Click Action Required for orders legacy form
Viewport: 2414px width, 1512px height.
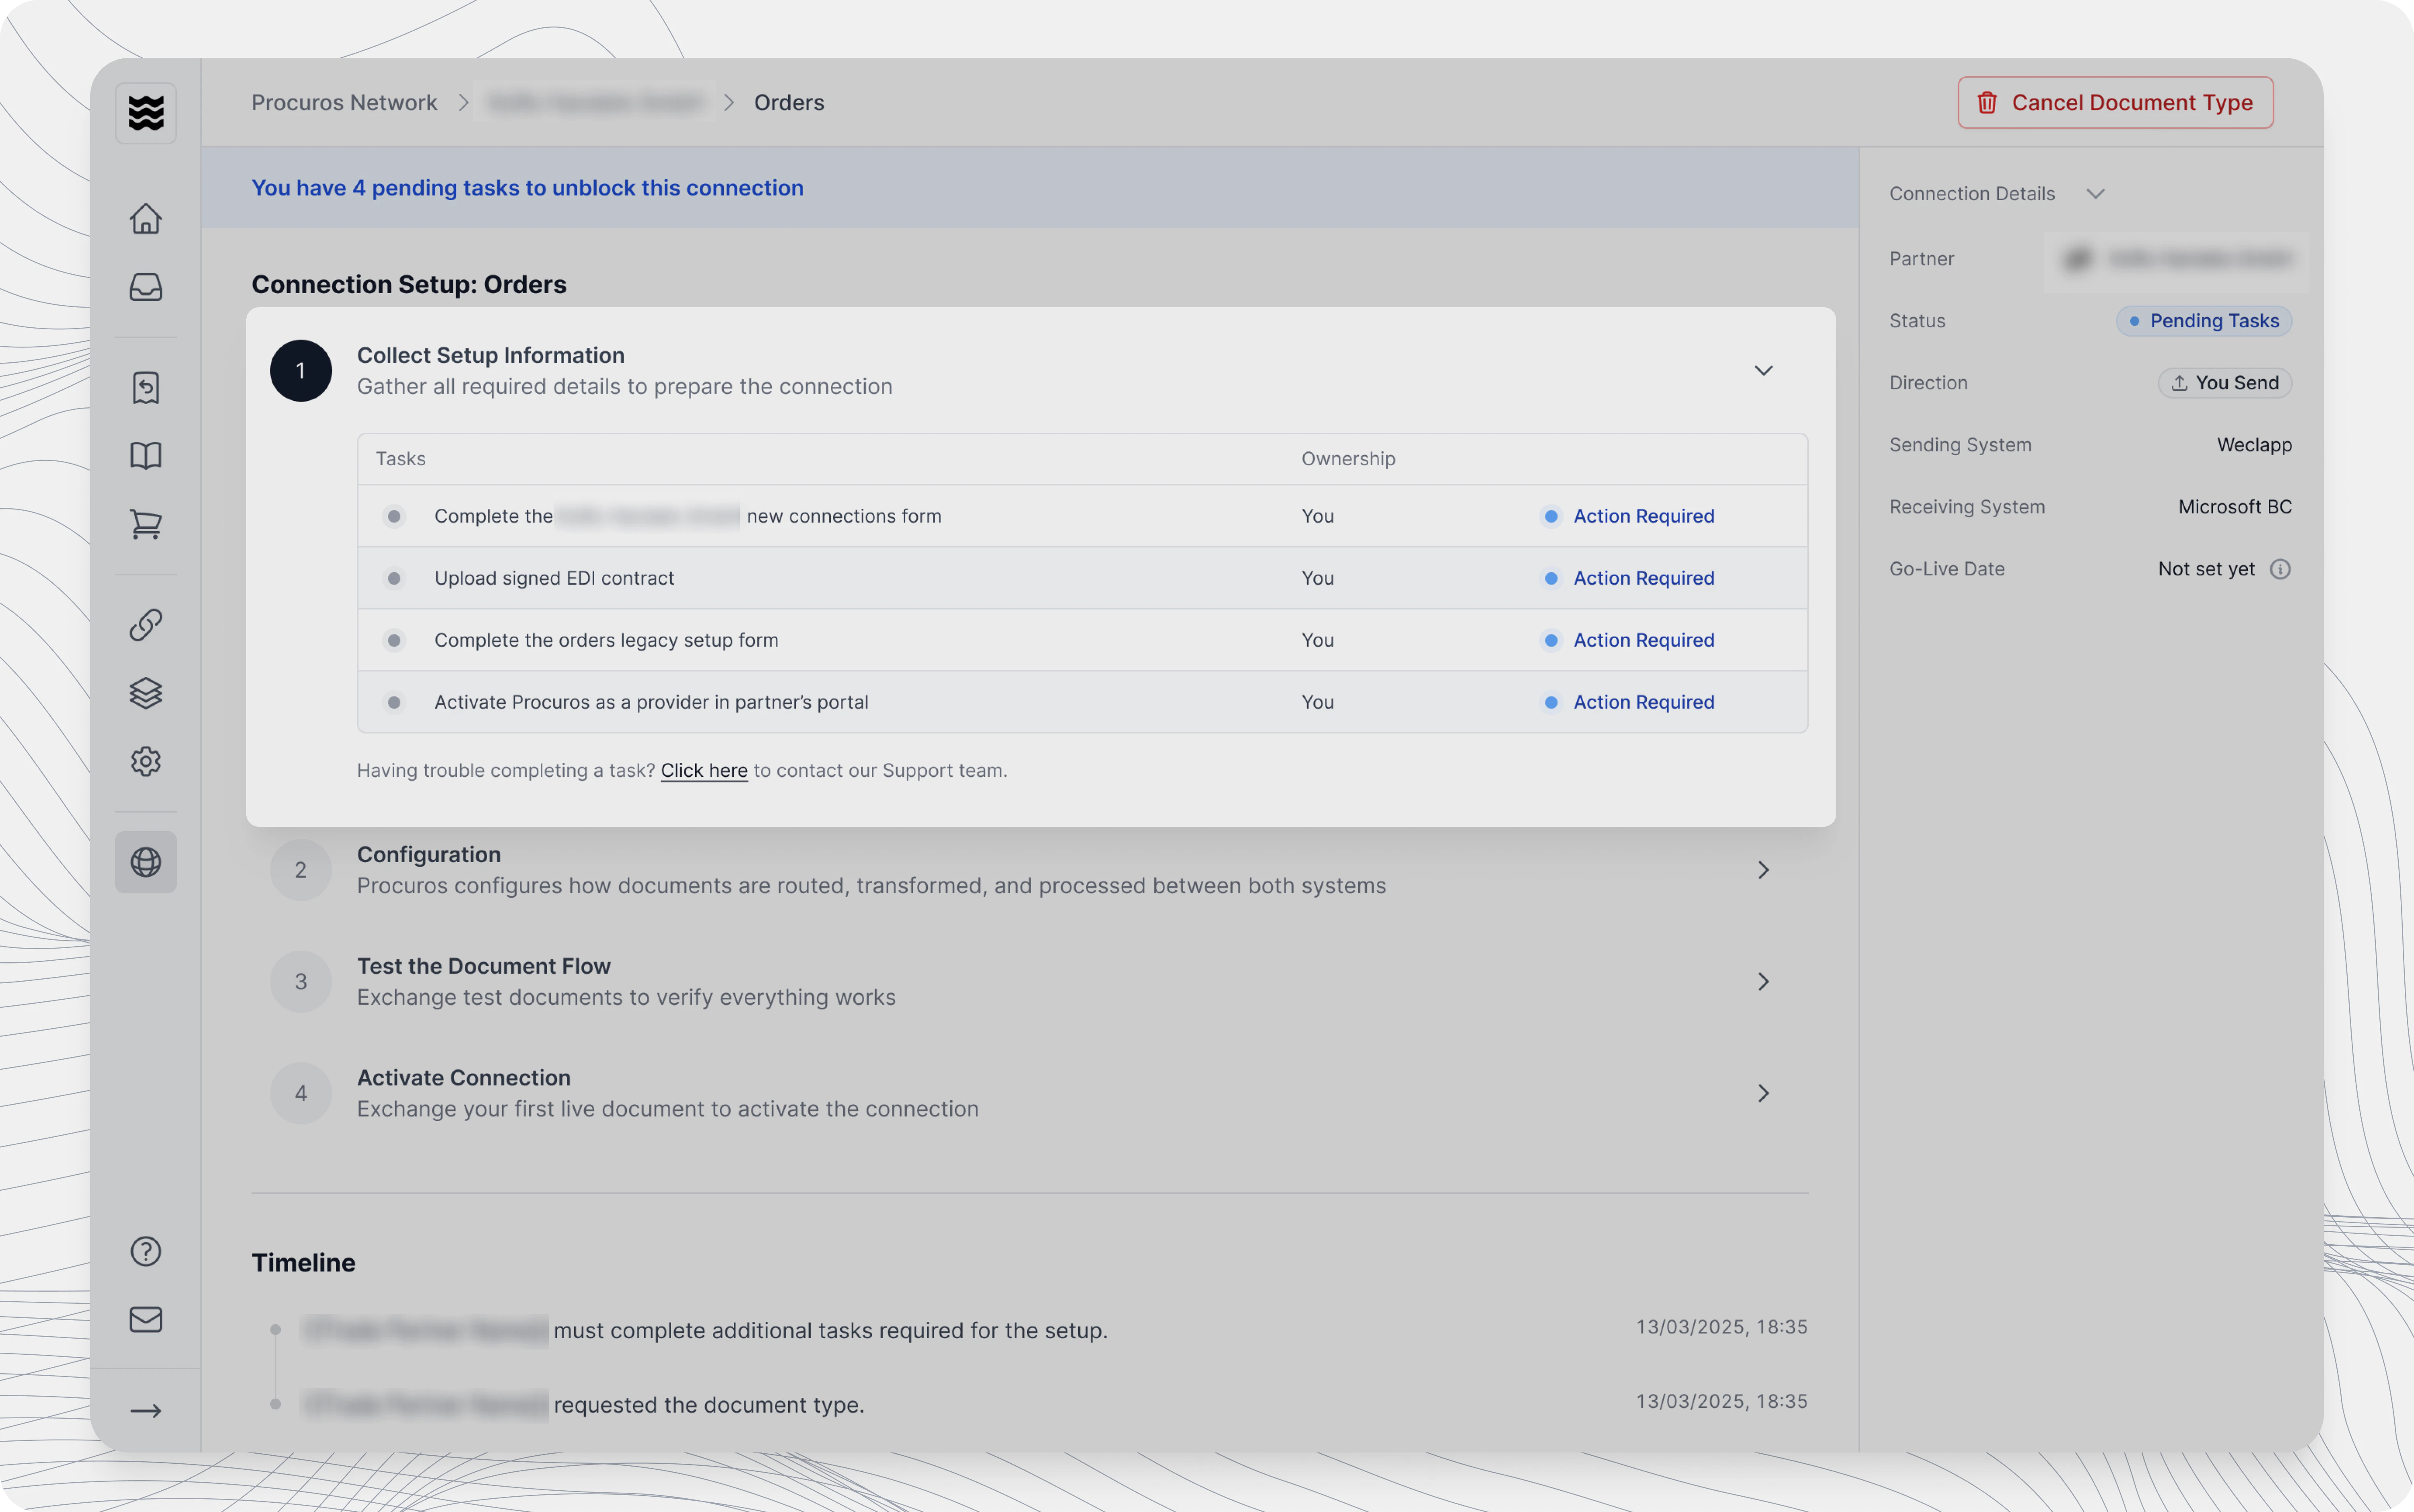click(x=1643, y=640)
